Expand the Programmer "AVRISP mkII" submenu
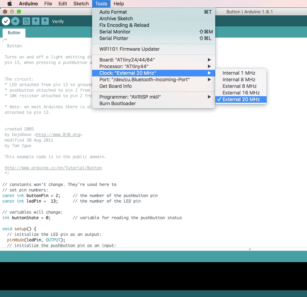Image resolution: width=307 pixels, height=297 pixels. pyautogui.click(x=154, y=97)
